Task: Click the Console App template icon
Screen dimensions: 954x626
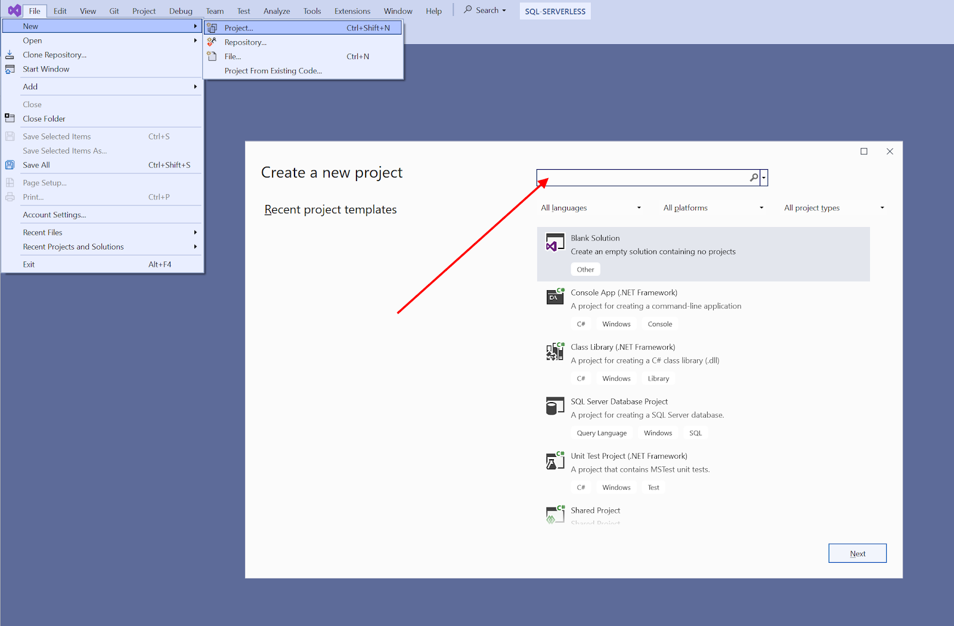Action: (555, 296)
